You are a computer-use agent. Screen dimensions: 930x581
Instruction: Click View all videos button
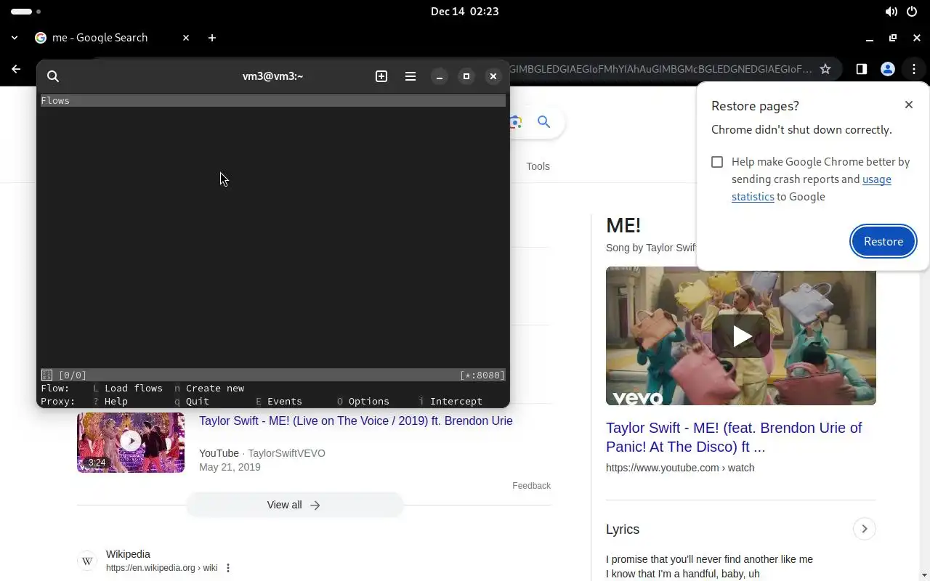pos(294,505)
